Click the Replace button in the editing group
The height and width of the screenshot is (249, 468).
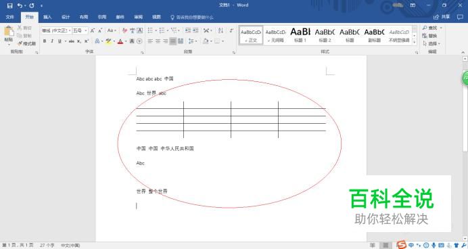429,36
